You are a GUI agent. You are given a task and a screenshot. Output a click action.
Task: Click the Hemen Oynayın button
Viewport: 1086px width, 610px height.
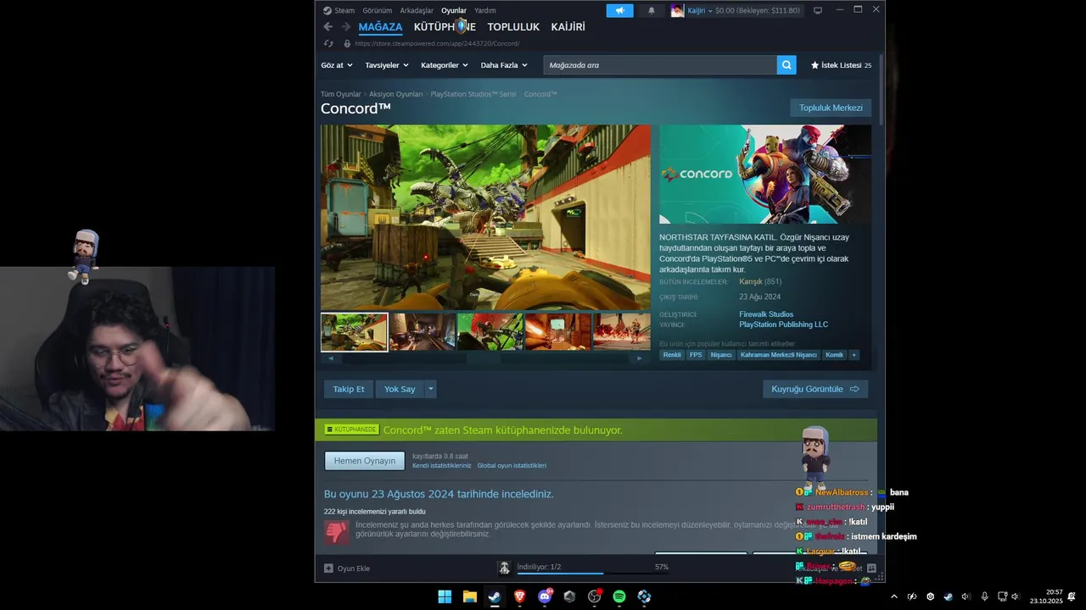point(365,461)
